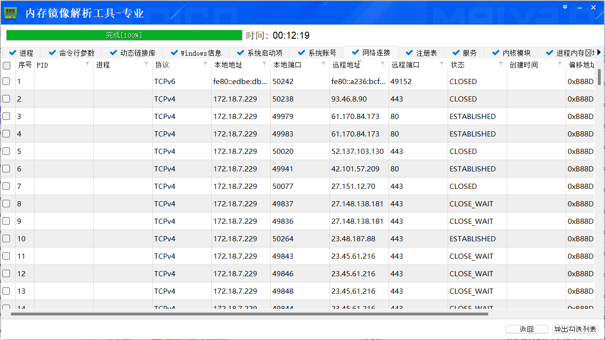Viewport: 605px width, 340px height.
Task: Open the 创建时间 column filter dropdown
Action: 560,64
